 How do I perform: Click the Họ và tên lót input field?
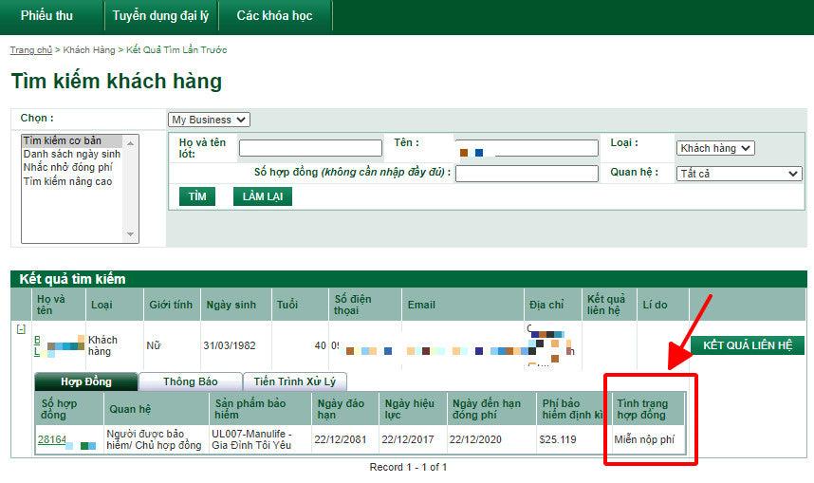click(309, 148)
